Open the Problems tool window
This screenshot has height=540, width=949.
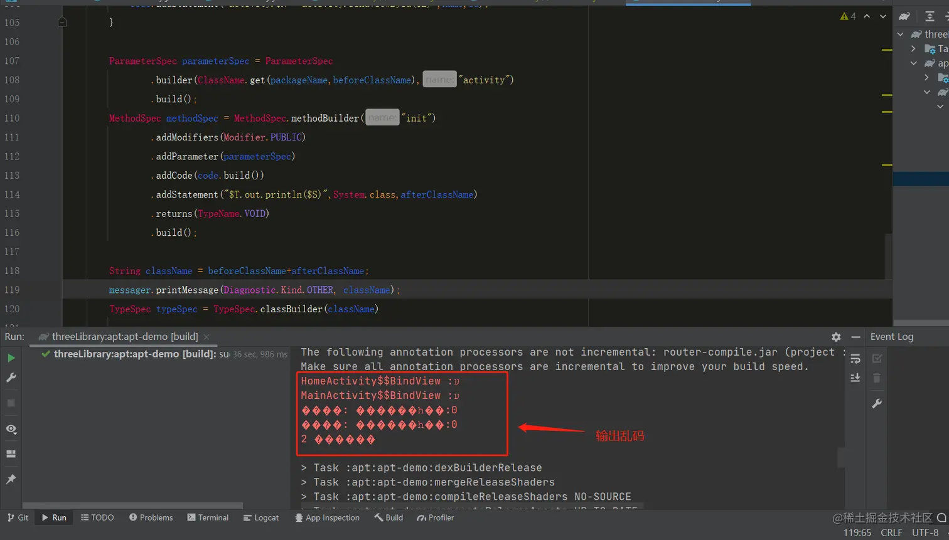tap(151, 517)
